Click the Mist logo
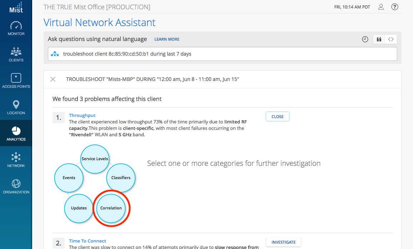Image resolution: width=413 pixels, height=249 pixels. [16, 7]
